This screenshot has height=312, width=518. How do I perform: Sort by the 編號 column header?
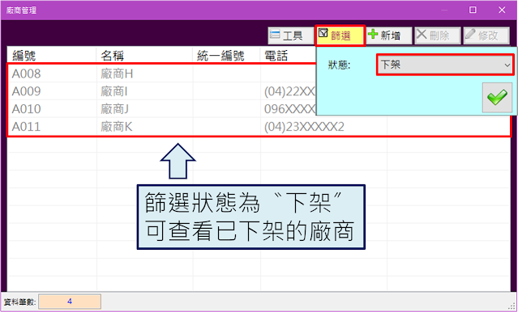24,56
